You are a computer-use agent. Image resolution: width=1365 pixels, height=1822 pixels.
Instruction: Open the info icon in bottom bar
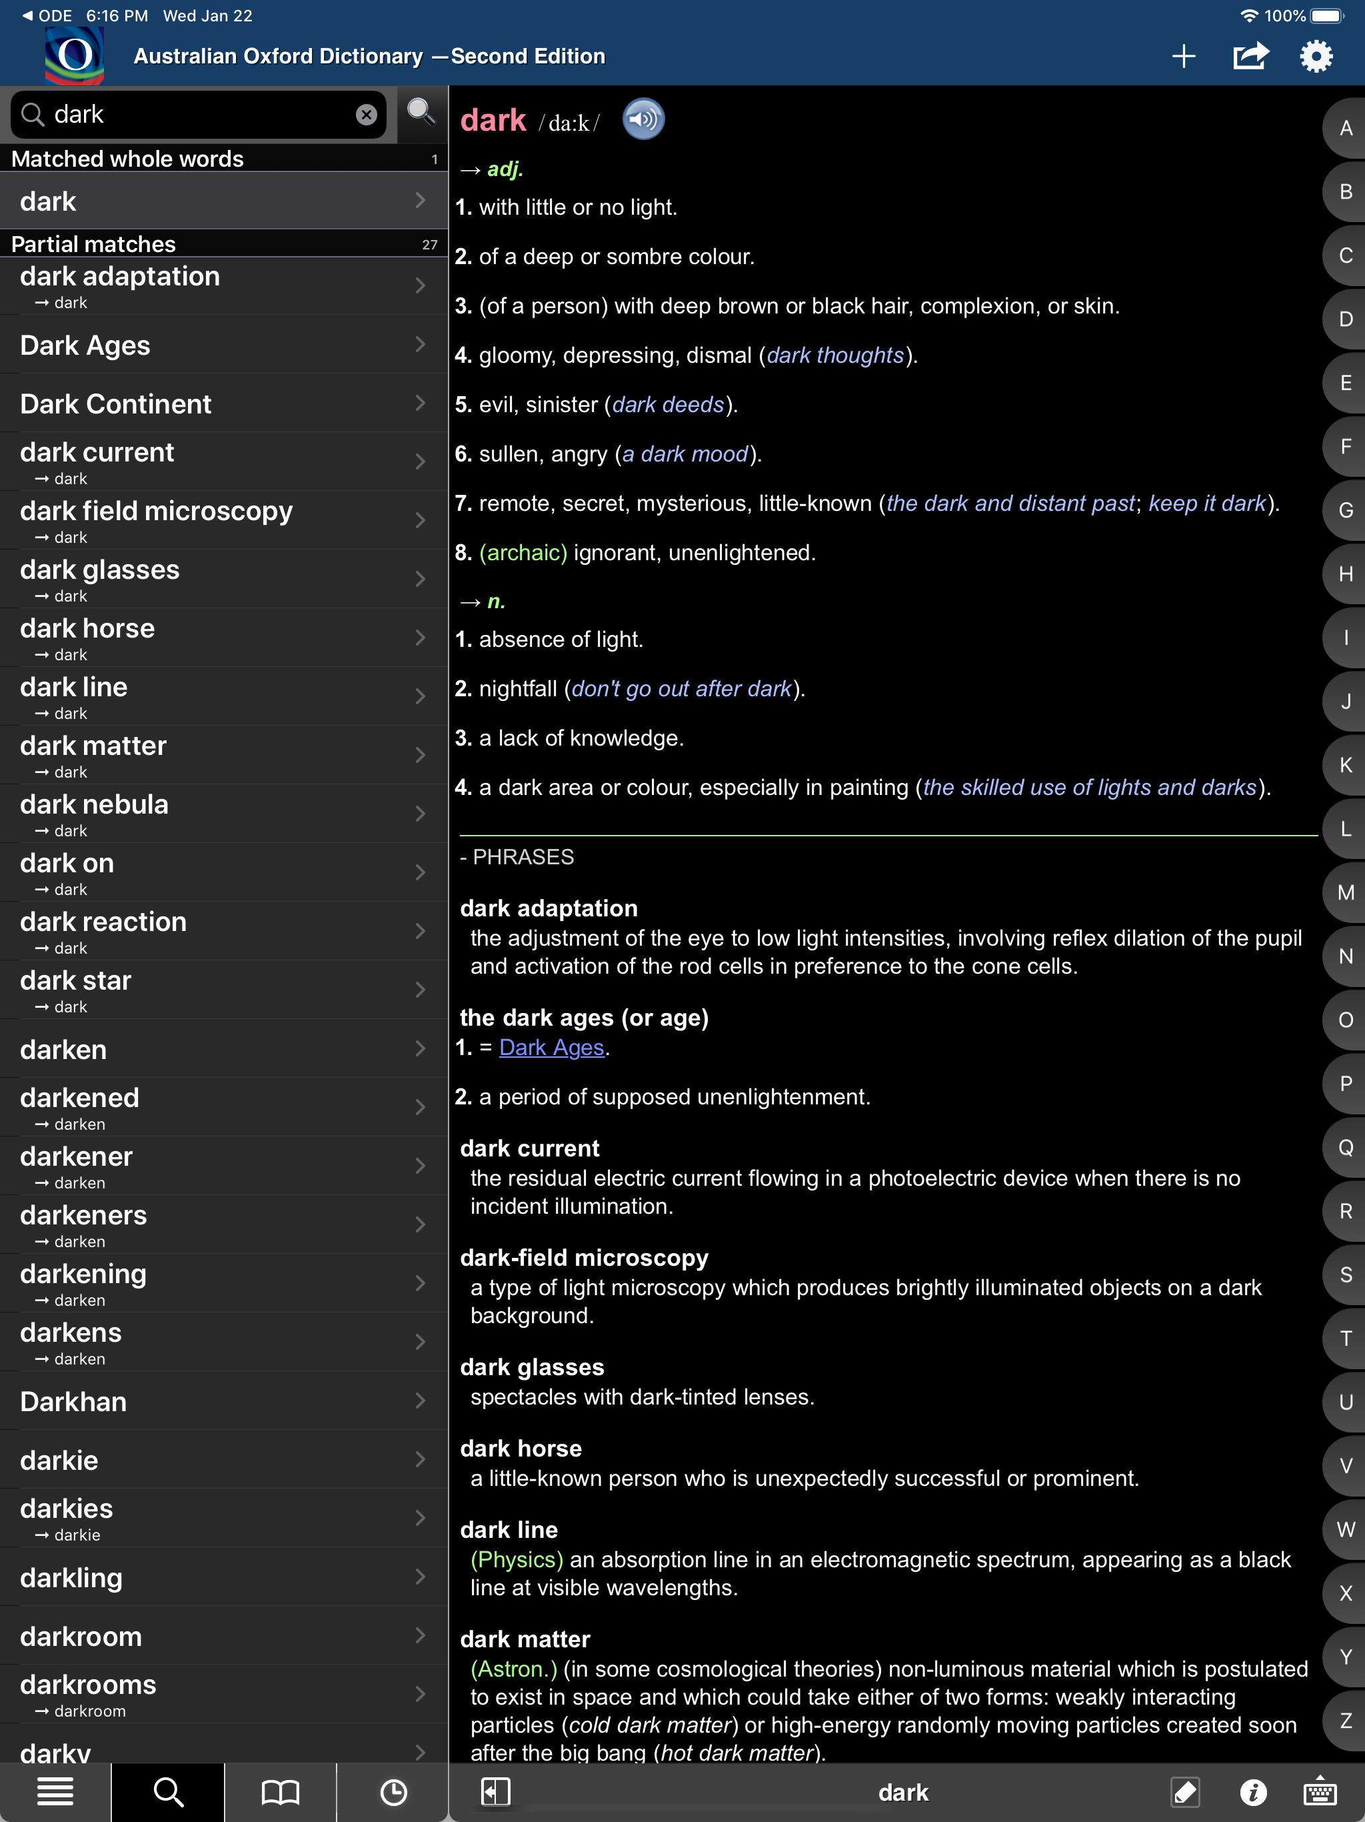click(x=1253, y=1791)
